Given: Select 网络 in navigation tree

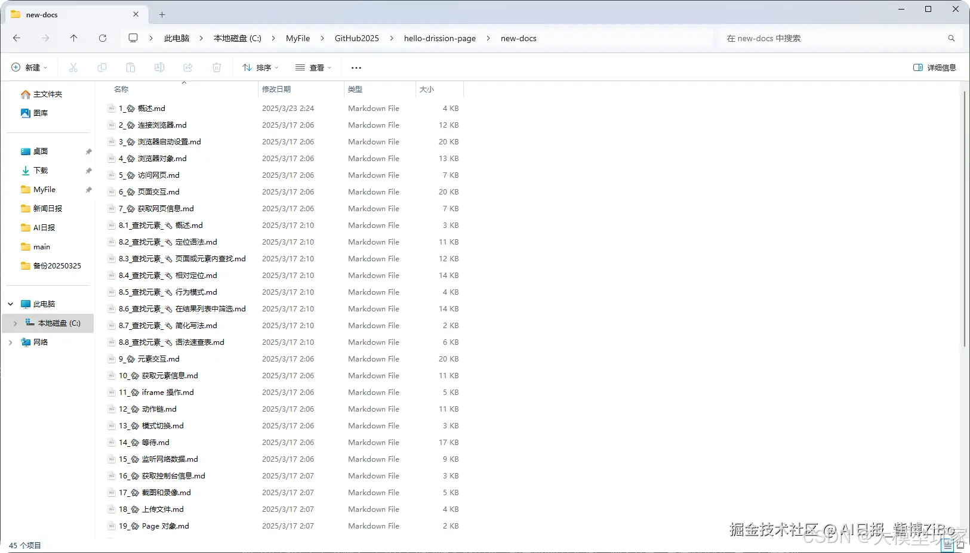Looking at the screenshot, I should point(34,342).
